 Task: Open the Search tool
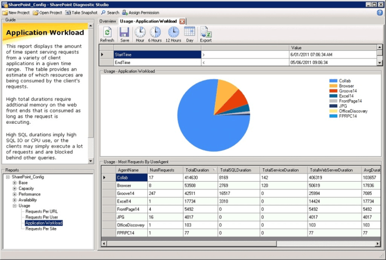pyautogui.click(x=110, y=12)
